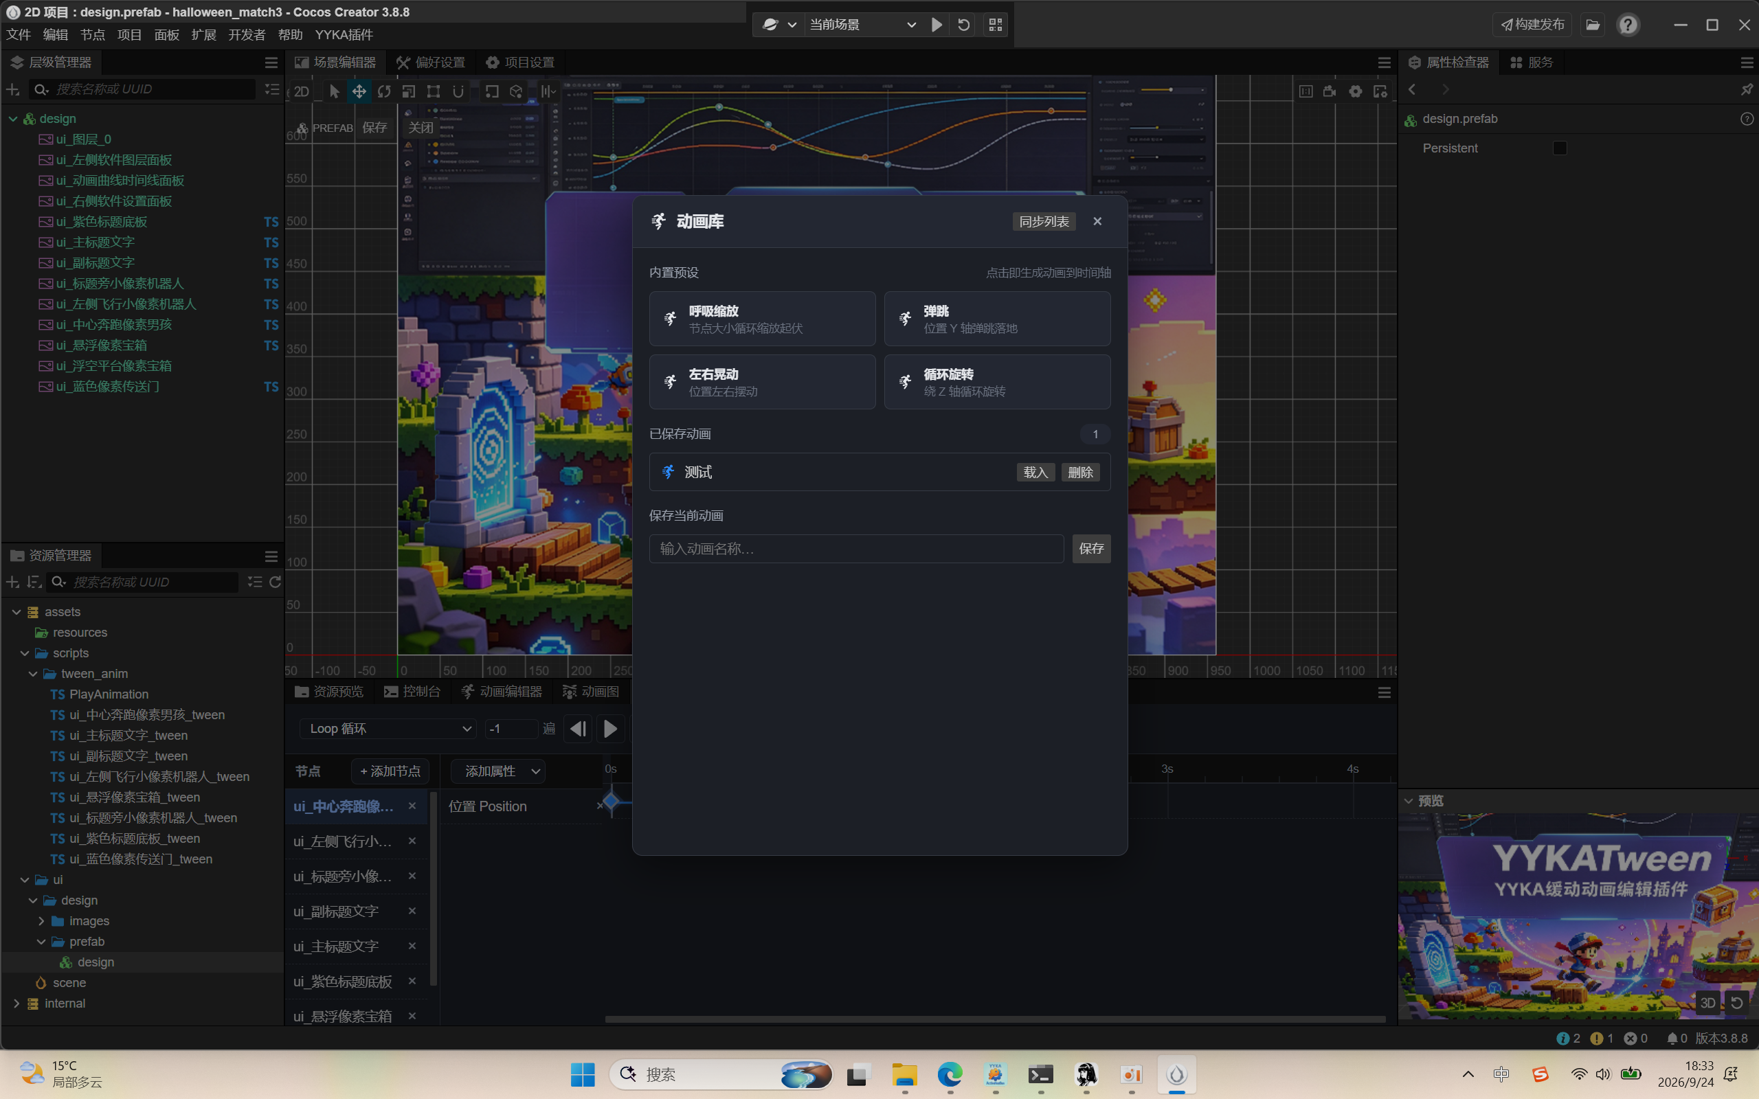This screenshot has width=1759, height=1099.
Task: Select the Rotate gizmo tool
Action: tap(384, 91)
